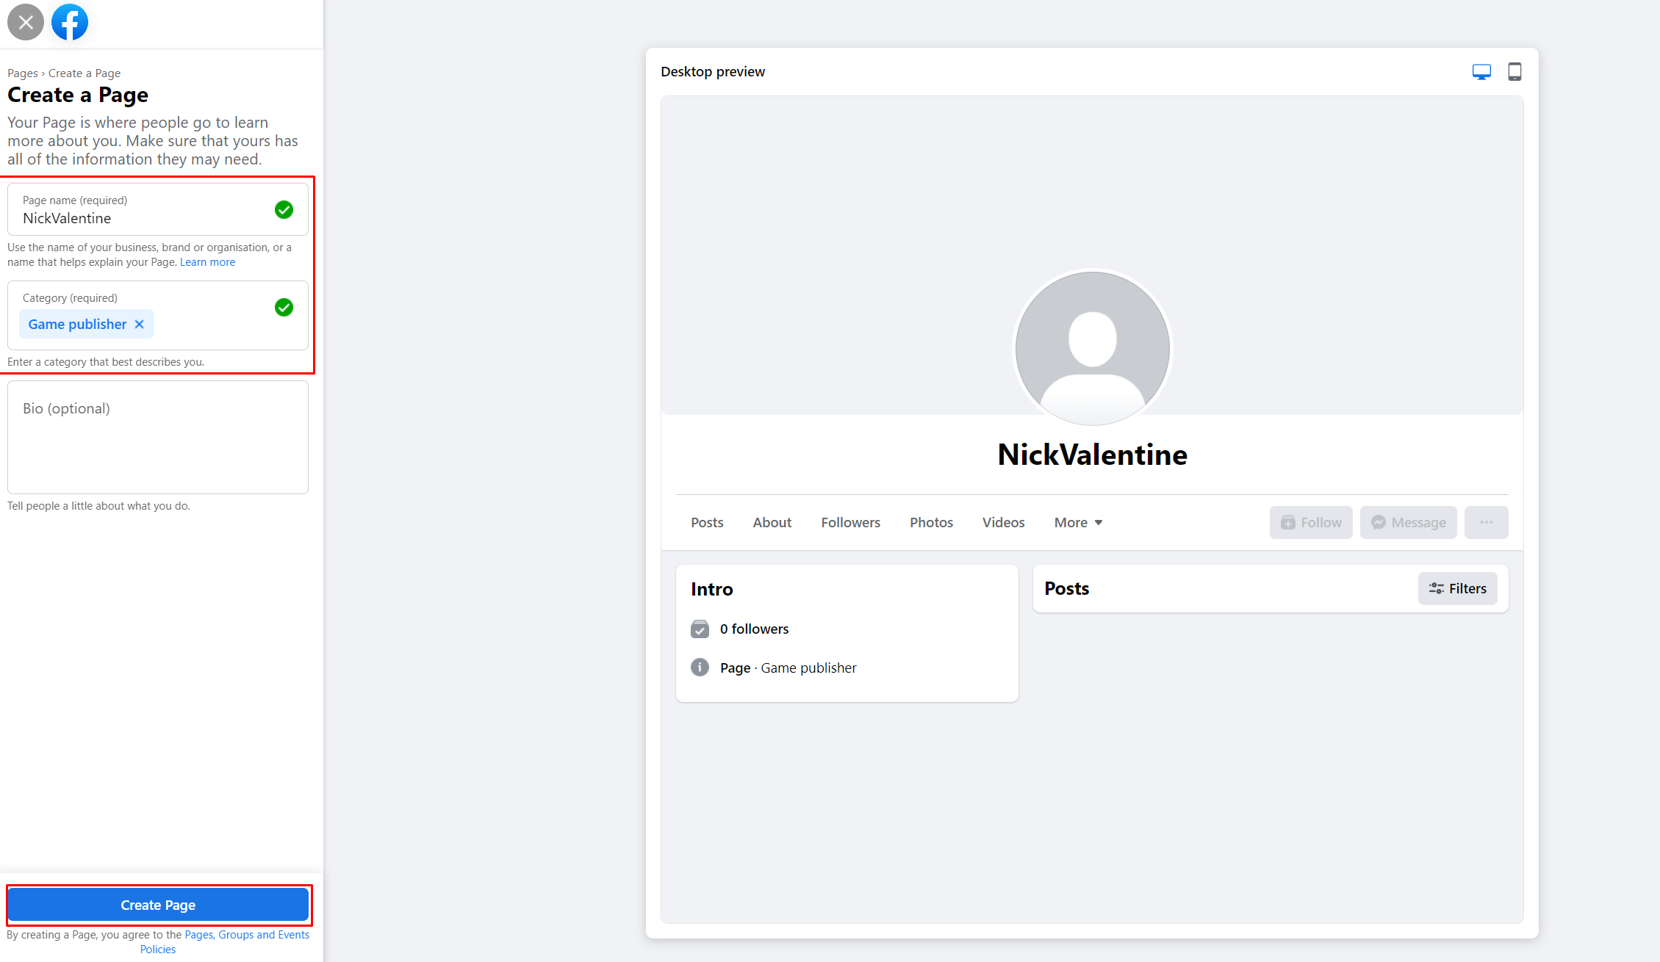Switch to desktop preview icon
This screenshot has height=962, width=1660.
[x=1481, y=72]
